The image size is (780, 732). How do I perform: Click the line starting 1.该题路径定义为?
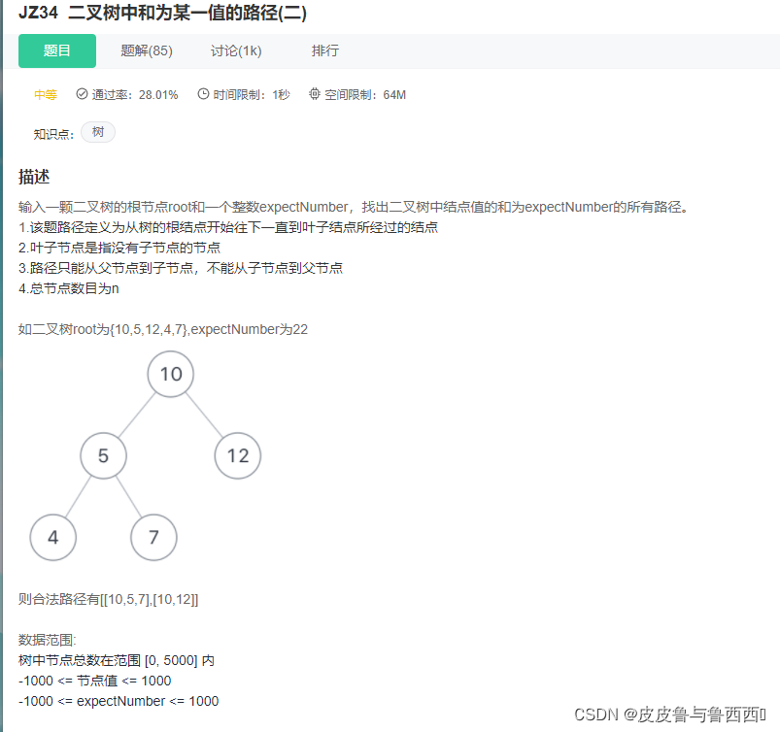point(228,227)
